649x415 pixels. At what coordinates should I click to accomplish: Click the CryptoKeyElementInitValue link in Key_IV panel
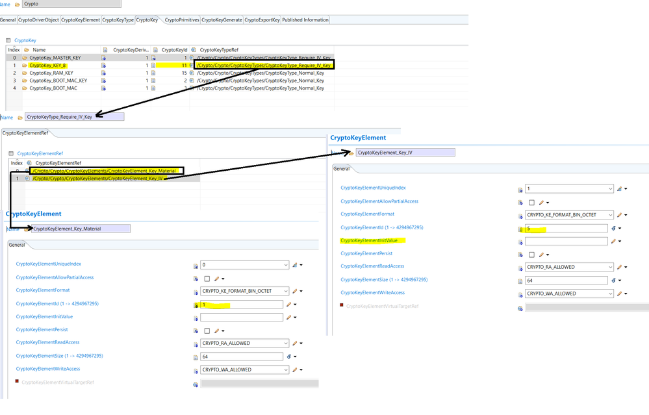tap(369, 240)
